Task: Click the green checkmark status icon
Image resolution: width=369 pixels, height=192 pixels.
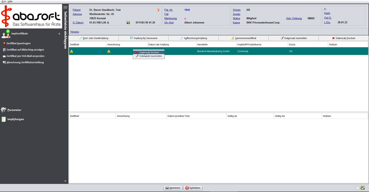Action: [x=363, y=188]
